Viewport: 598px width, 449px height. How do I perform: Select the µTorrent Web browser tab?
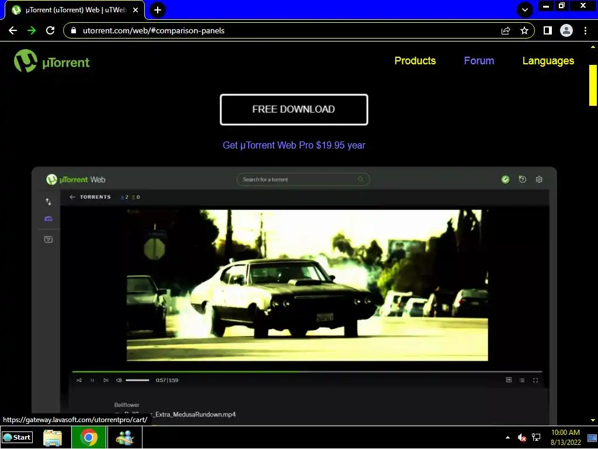75,10
